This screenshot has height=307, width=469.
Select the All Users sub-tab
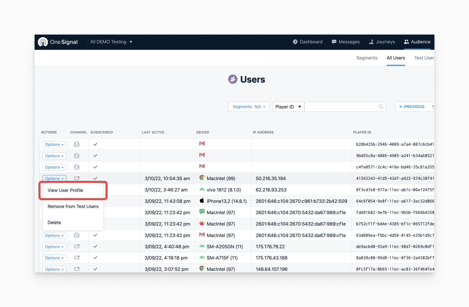pyautogui.click(x=396, y=58)
